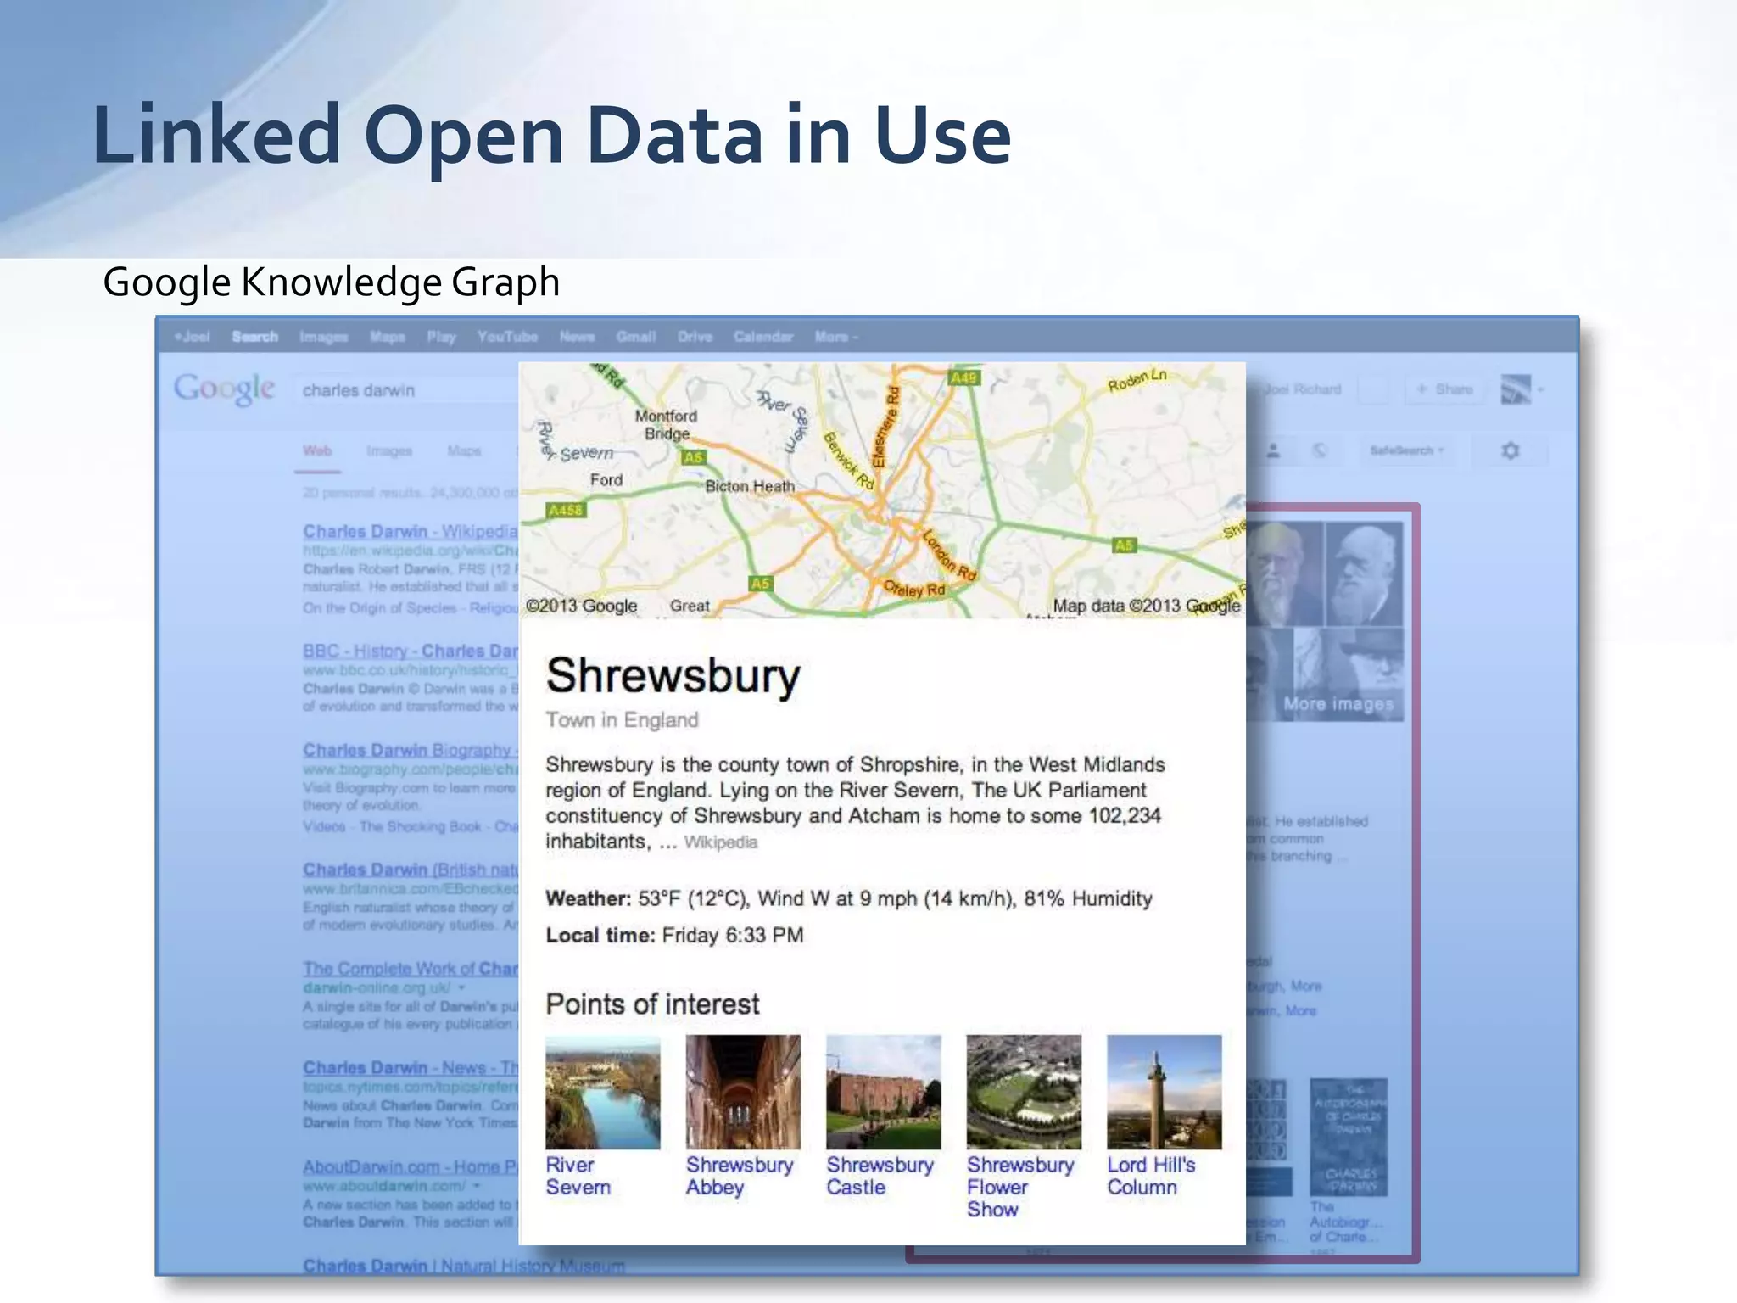This screenshot has height=1303, width=1737.
Task: Select Search in the top bar
Action: [x=254, y=337]
